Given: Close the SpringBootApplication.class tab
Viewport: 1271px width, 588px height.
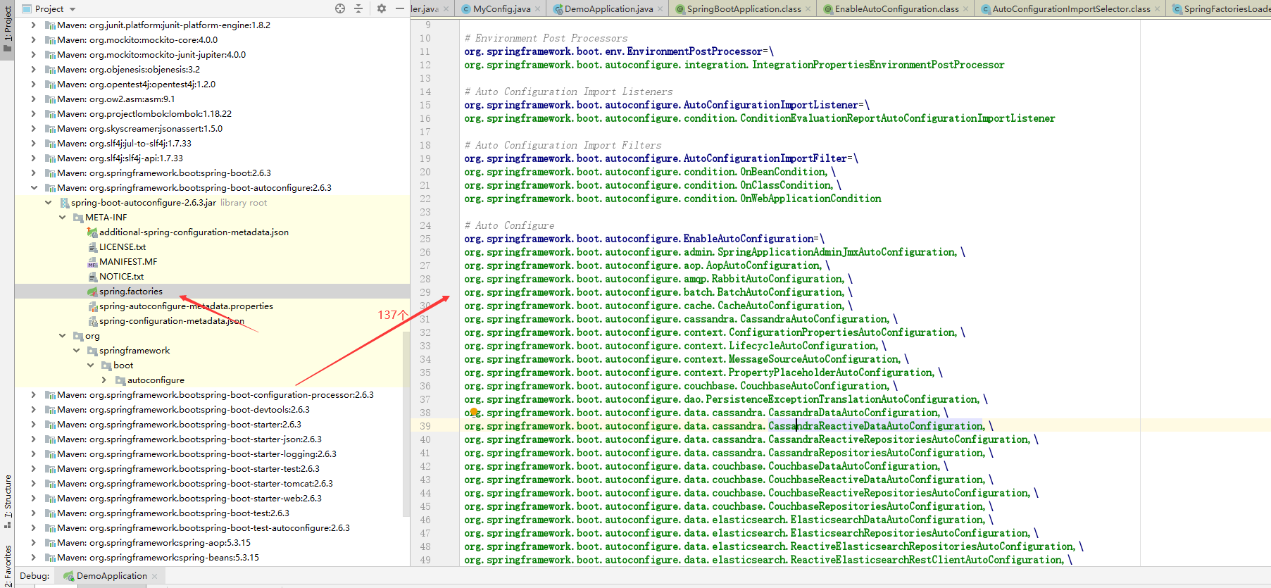Looking at the screenshot, I should tap(808, 9).
